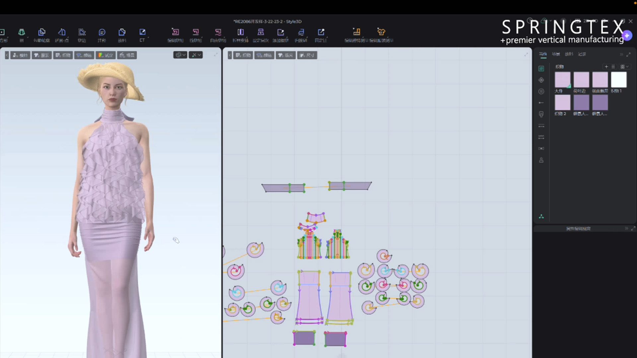
Task: Click the purple assistant button near SPRINGTEX logo
Action: click(627, 35)
